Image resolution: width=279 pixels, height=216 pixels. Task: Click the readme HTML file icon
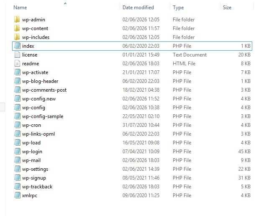coord(17,63)
